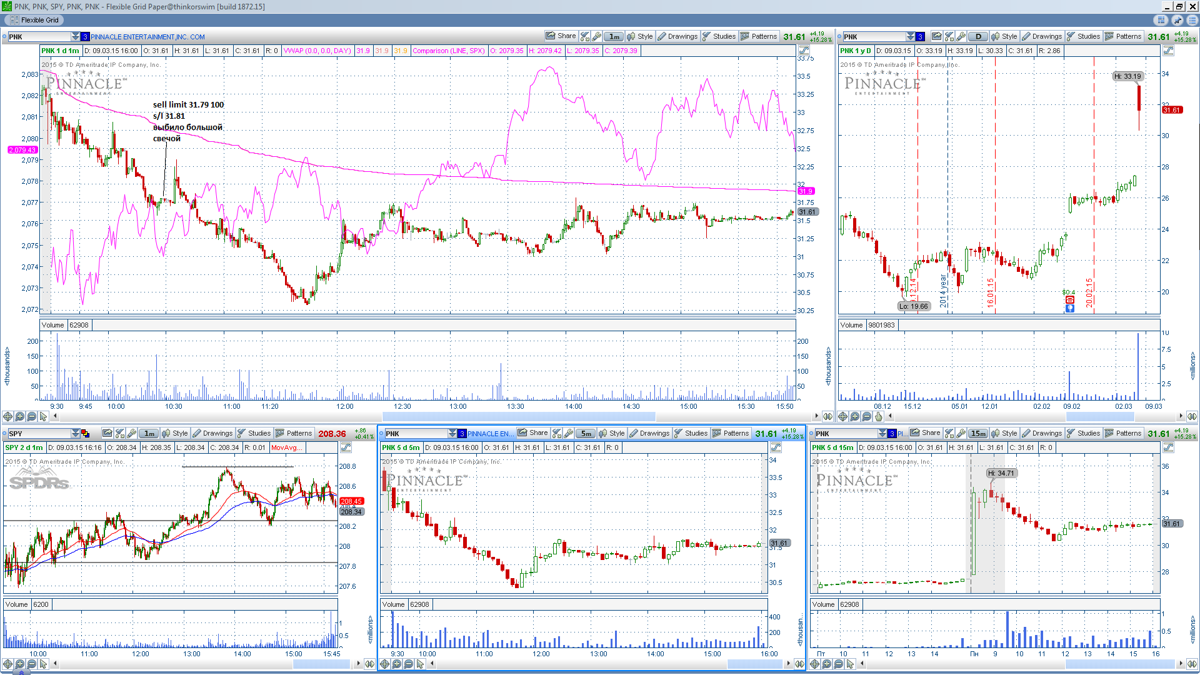1200x675 pixels.
Task: Zoom in on daily chart time axis
Action: (x=854, y=416)
